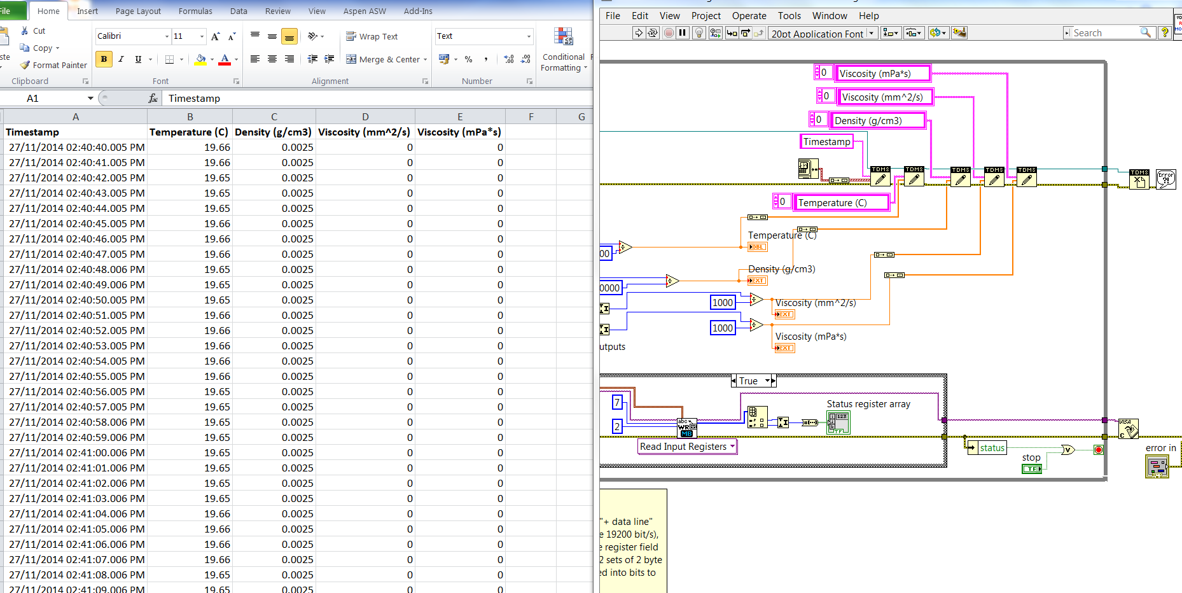This screenshot has width=1182, height=593.
Task: Switch to the Data ribbon tab
Action: (x=239, y=11)
